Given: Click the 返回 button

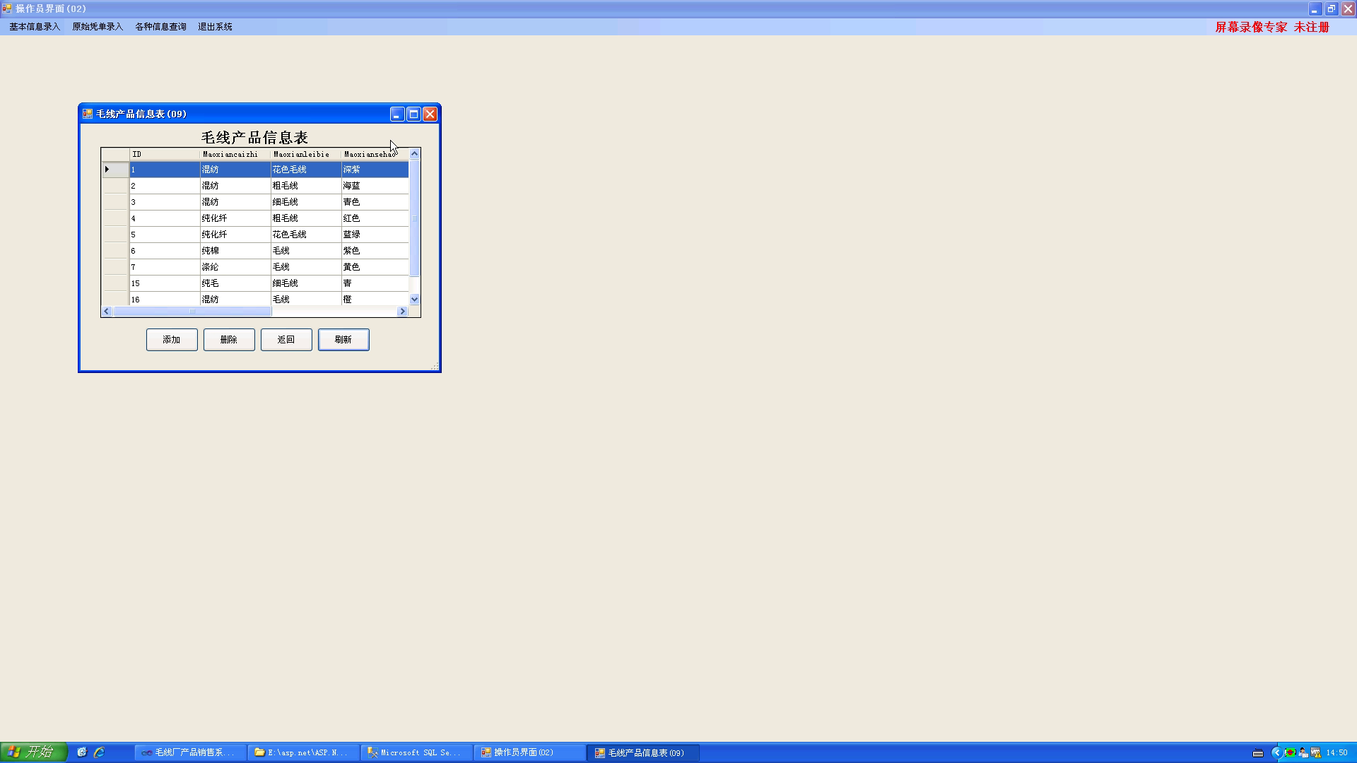Looking at the screenshot, I should (x=286, y=340).
